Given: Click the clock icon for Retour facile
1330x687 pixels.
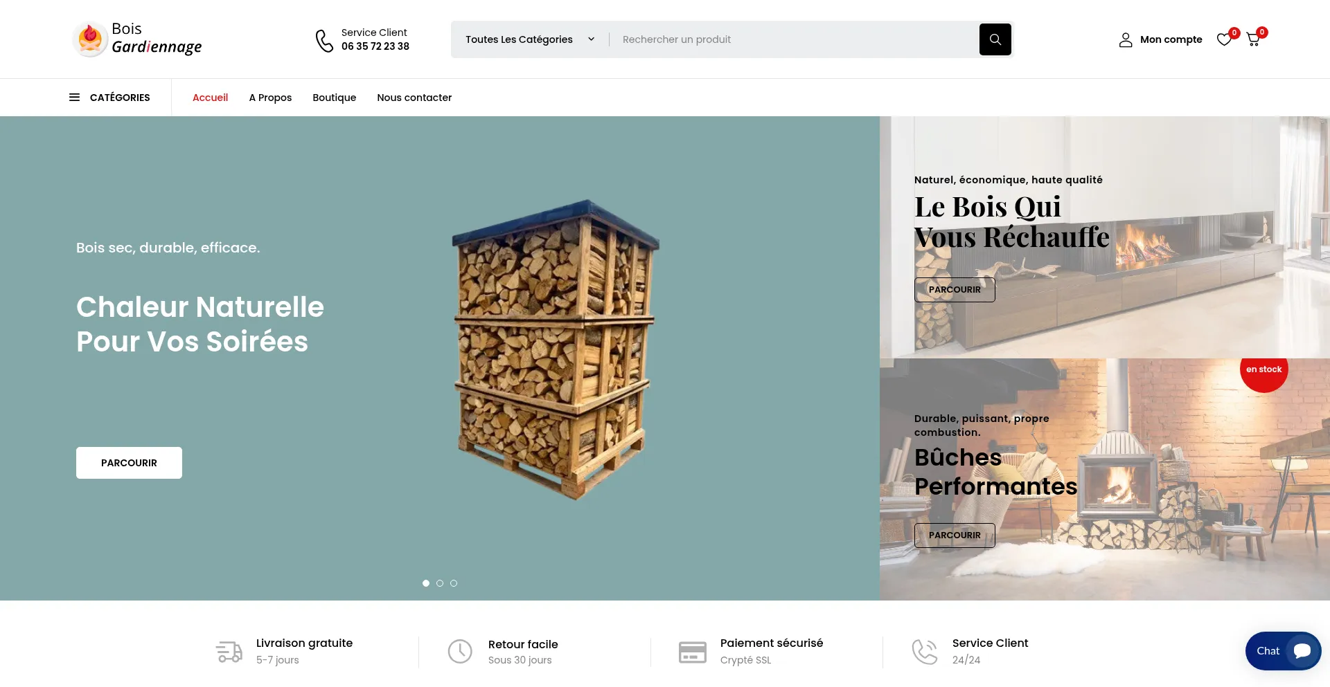Looking at the screenshot, I should [460, 652].
